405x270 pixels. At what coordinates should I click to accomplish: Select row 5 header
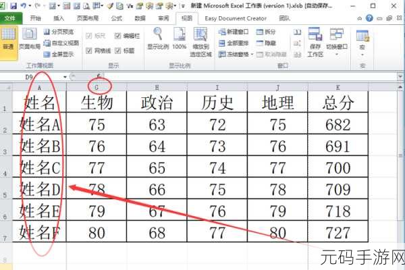[5, 188]
